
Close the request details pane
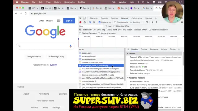tap(128, 49)
